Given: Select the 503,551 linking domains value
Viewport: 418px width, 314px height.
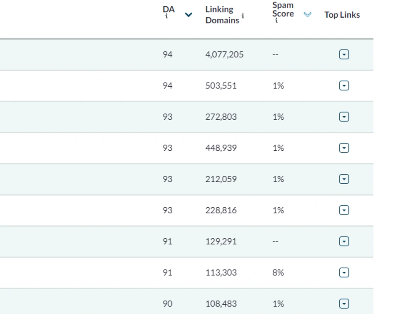Looking at the screenshot, I should [x=221, y=86].
